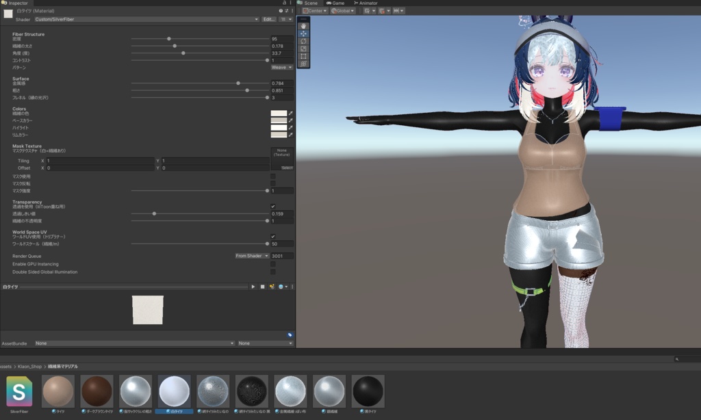Switch to the Scene tab

[x=307, y=3]
